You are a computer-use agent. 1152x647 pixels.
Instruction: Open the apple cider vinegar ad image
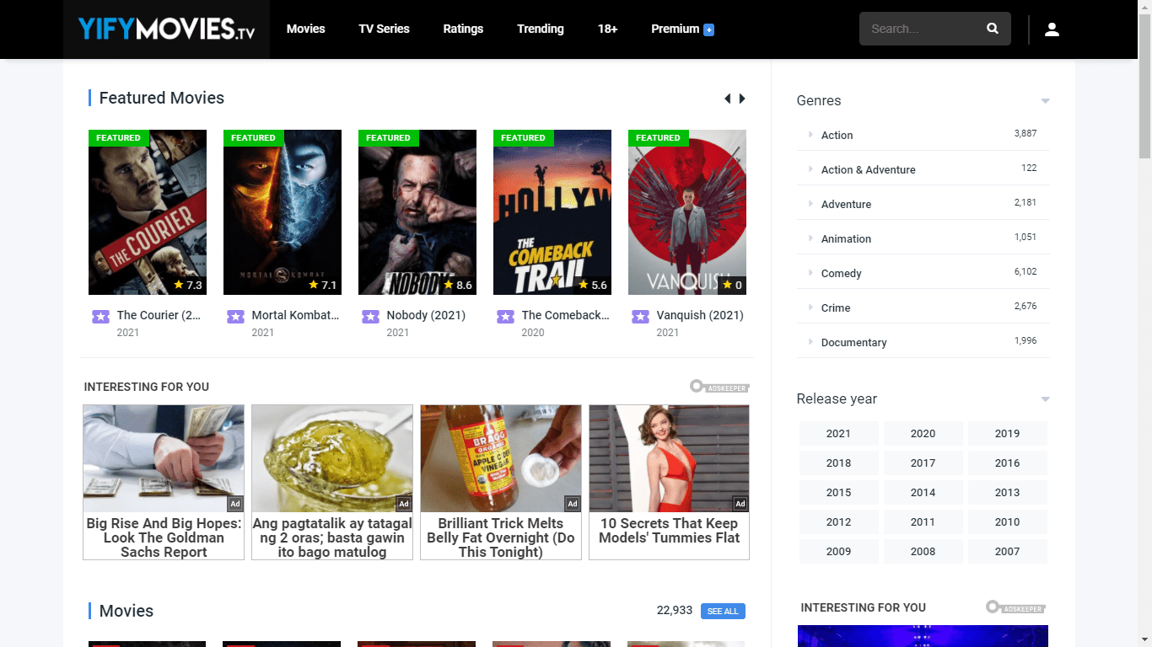click(501, 458)
